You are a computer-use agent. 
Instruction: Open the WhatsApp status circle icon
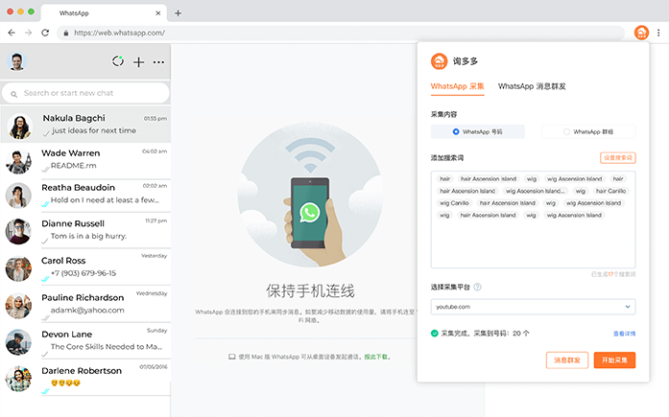[x=118, y=61]
